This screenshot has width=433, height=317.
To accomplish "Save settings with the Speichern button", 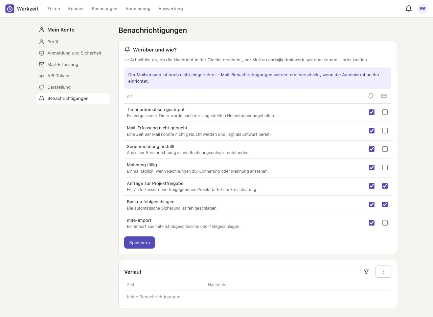I will click(139, 242).
